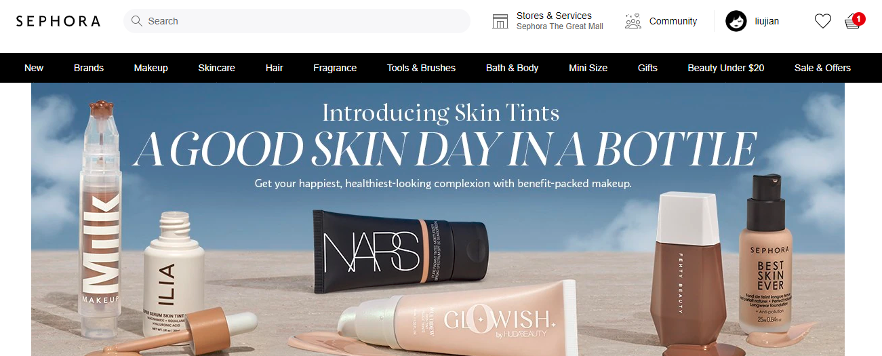Open the New menu

(x=34, y=68)
